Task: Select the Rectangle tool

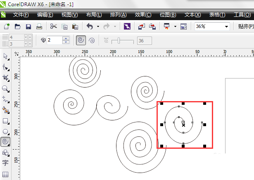Action: point(6,121)
